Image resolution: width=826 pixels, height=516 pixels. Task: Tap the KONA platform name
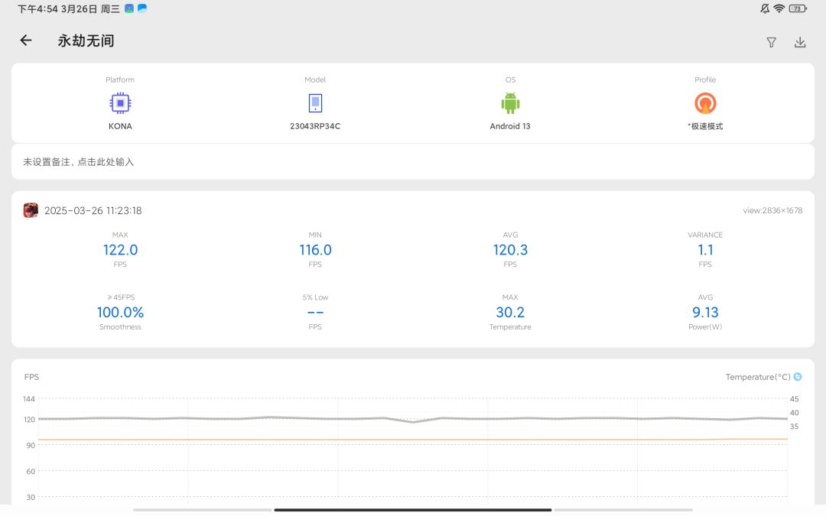tap(120, 126)
